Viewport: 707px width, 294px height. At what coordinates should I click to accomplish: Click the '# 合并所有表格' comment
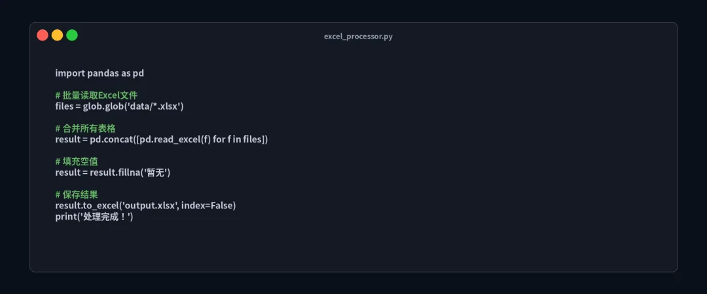(85, 128)
